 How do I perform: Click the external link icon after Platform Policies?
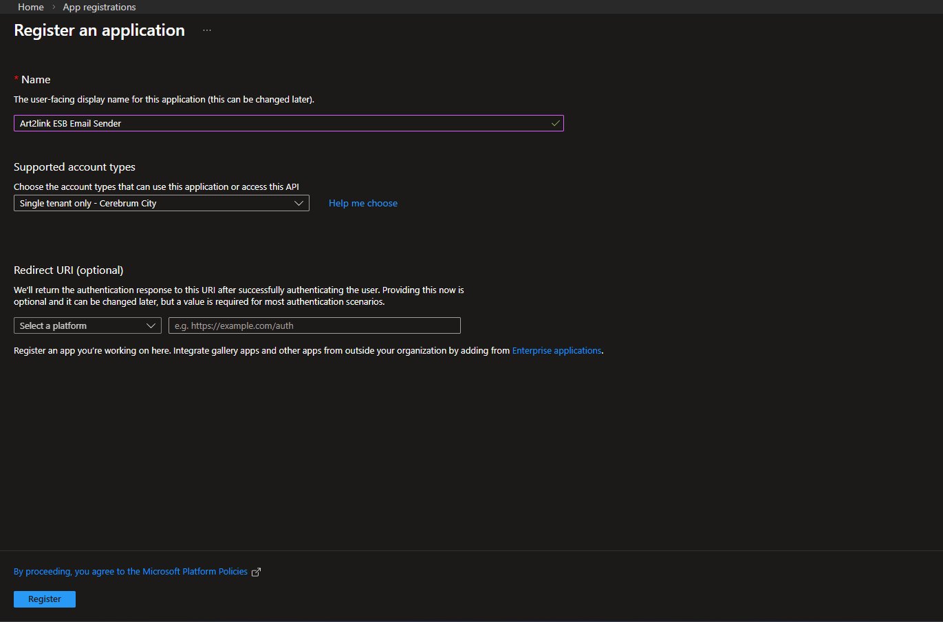coord(256,571)
